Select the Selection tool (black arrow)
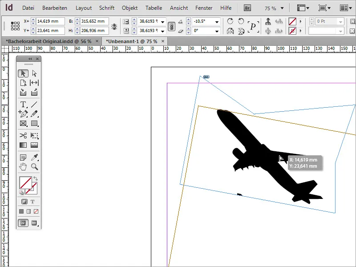Screen dimensions: 356x267 23,73
